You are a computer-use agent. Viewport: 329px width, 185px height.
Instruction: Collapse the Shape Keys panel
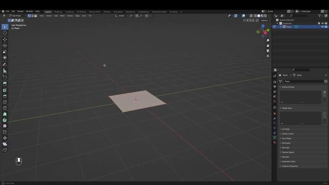click(286, 108)
